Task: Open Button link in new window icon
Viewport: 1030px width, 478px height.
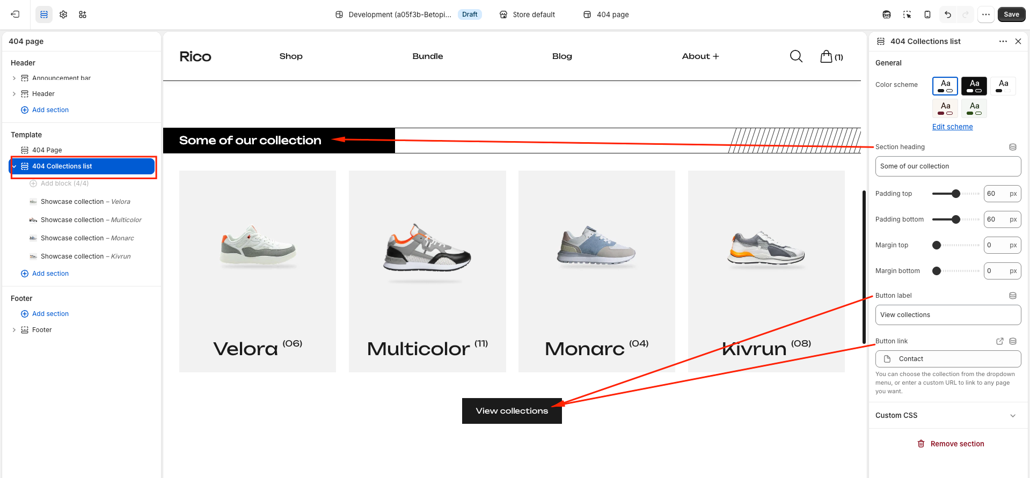Action: click(1000, 341)
